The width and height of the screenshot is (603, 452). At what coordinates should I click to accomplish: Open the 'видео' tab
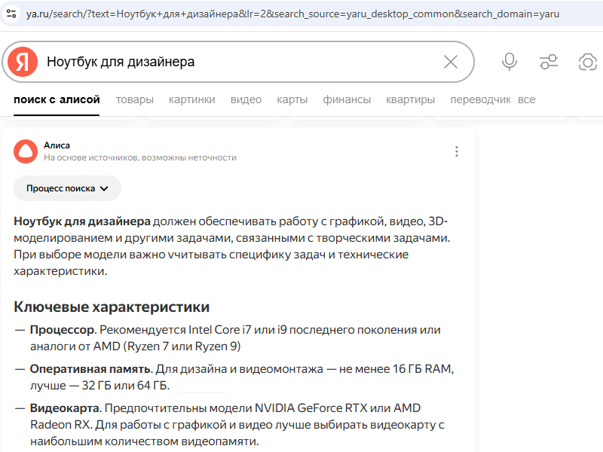[x=246, y=99]
